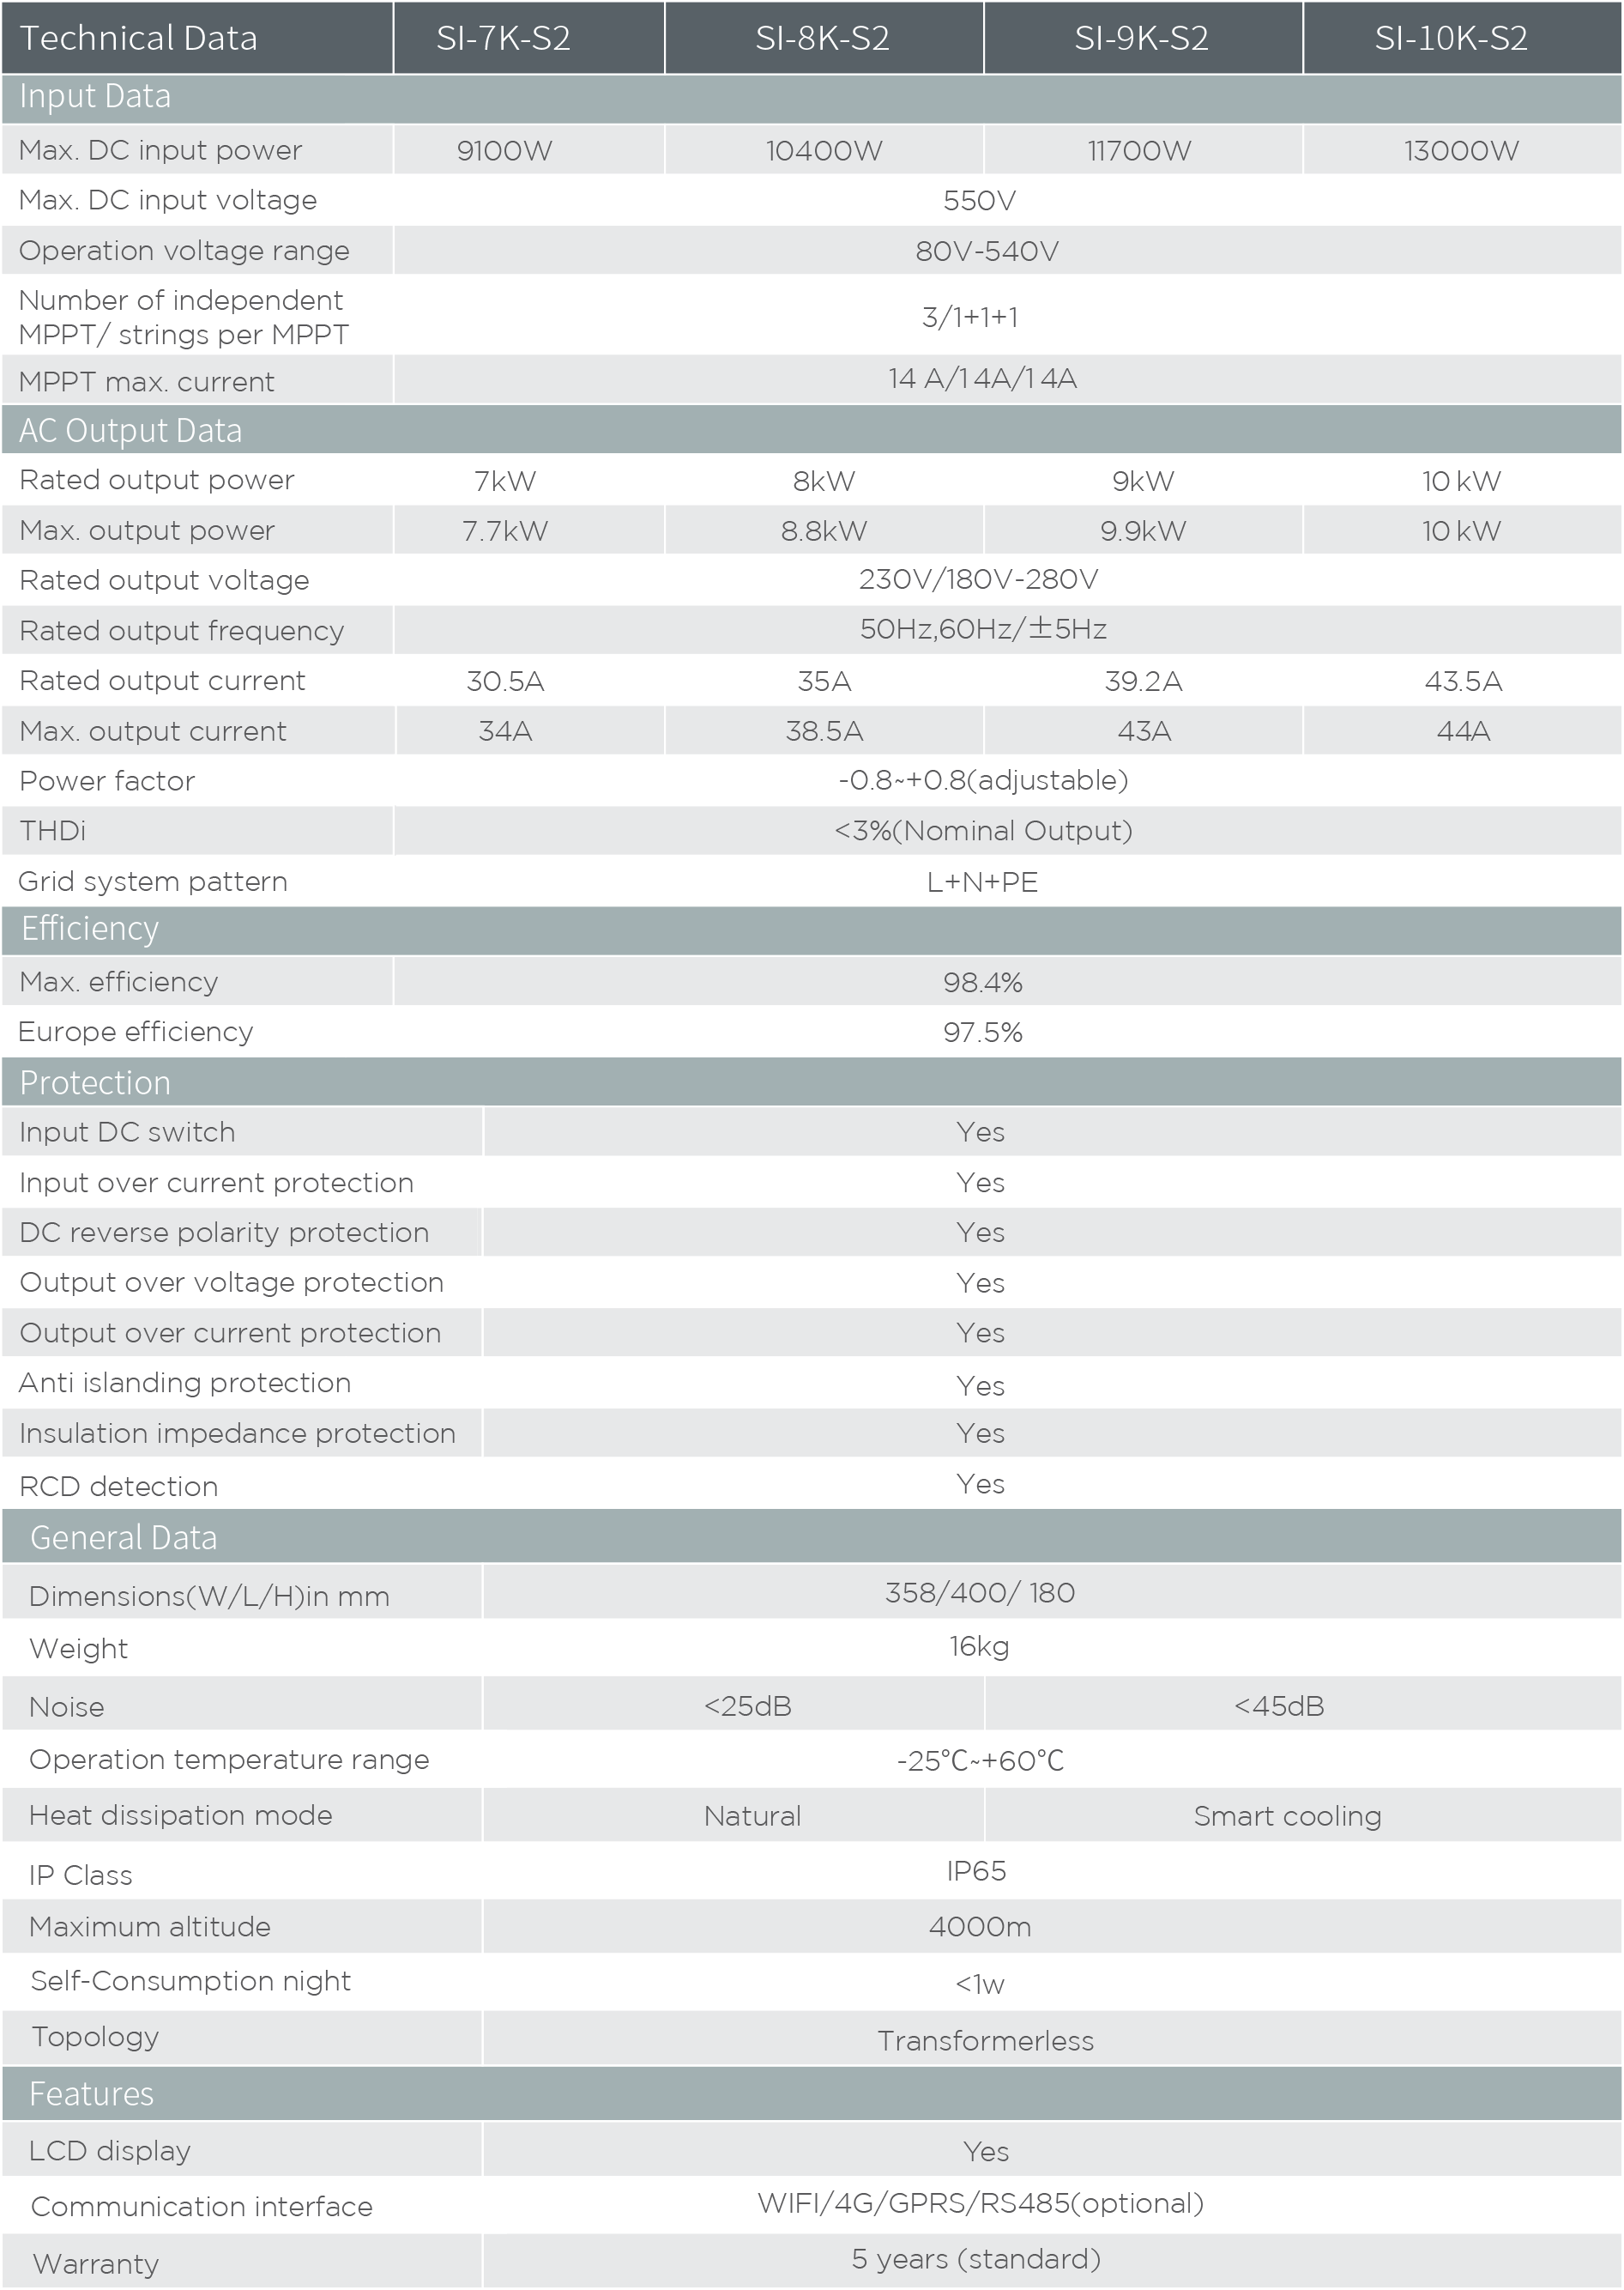Click the General Data section heading

(123, 1537)
